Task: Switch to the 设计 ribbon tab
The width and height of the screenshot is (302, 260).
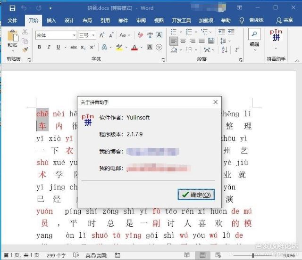Action: (69, 20)
